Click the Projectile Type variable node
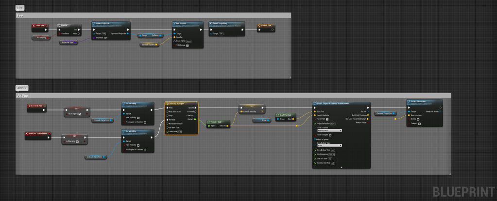Image resolution: width=497 pixels, height=201 pixels. click(69, 43)
